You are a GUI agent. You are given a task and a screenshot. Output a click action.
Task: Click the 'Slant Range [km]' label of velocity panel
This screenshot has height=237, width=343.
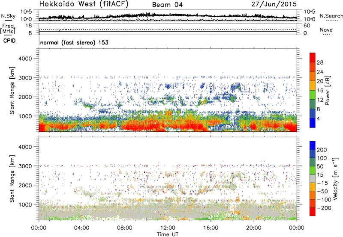12,179
